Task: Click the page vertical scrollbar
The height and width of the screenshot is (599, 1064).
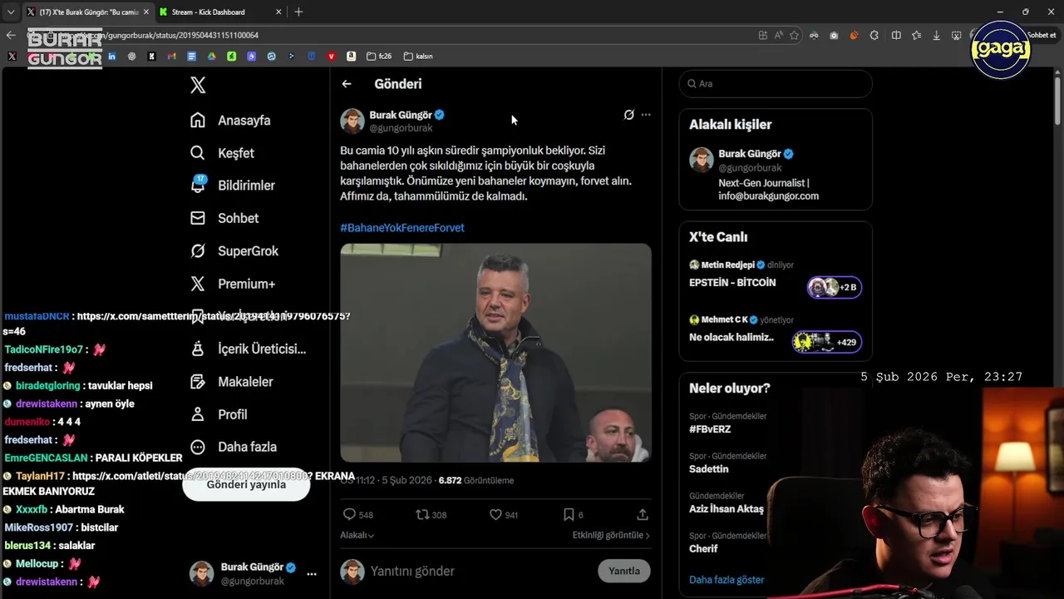Action: click(x=1057, y=100)
